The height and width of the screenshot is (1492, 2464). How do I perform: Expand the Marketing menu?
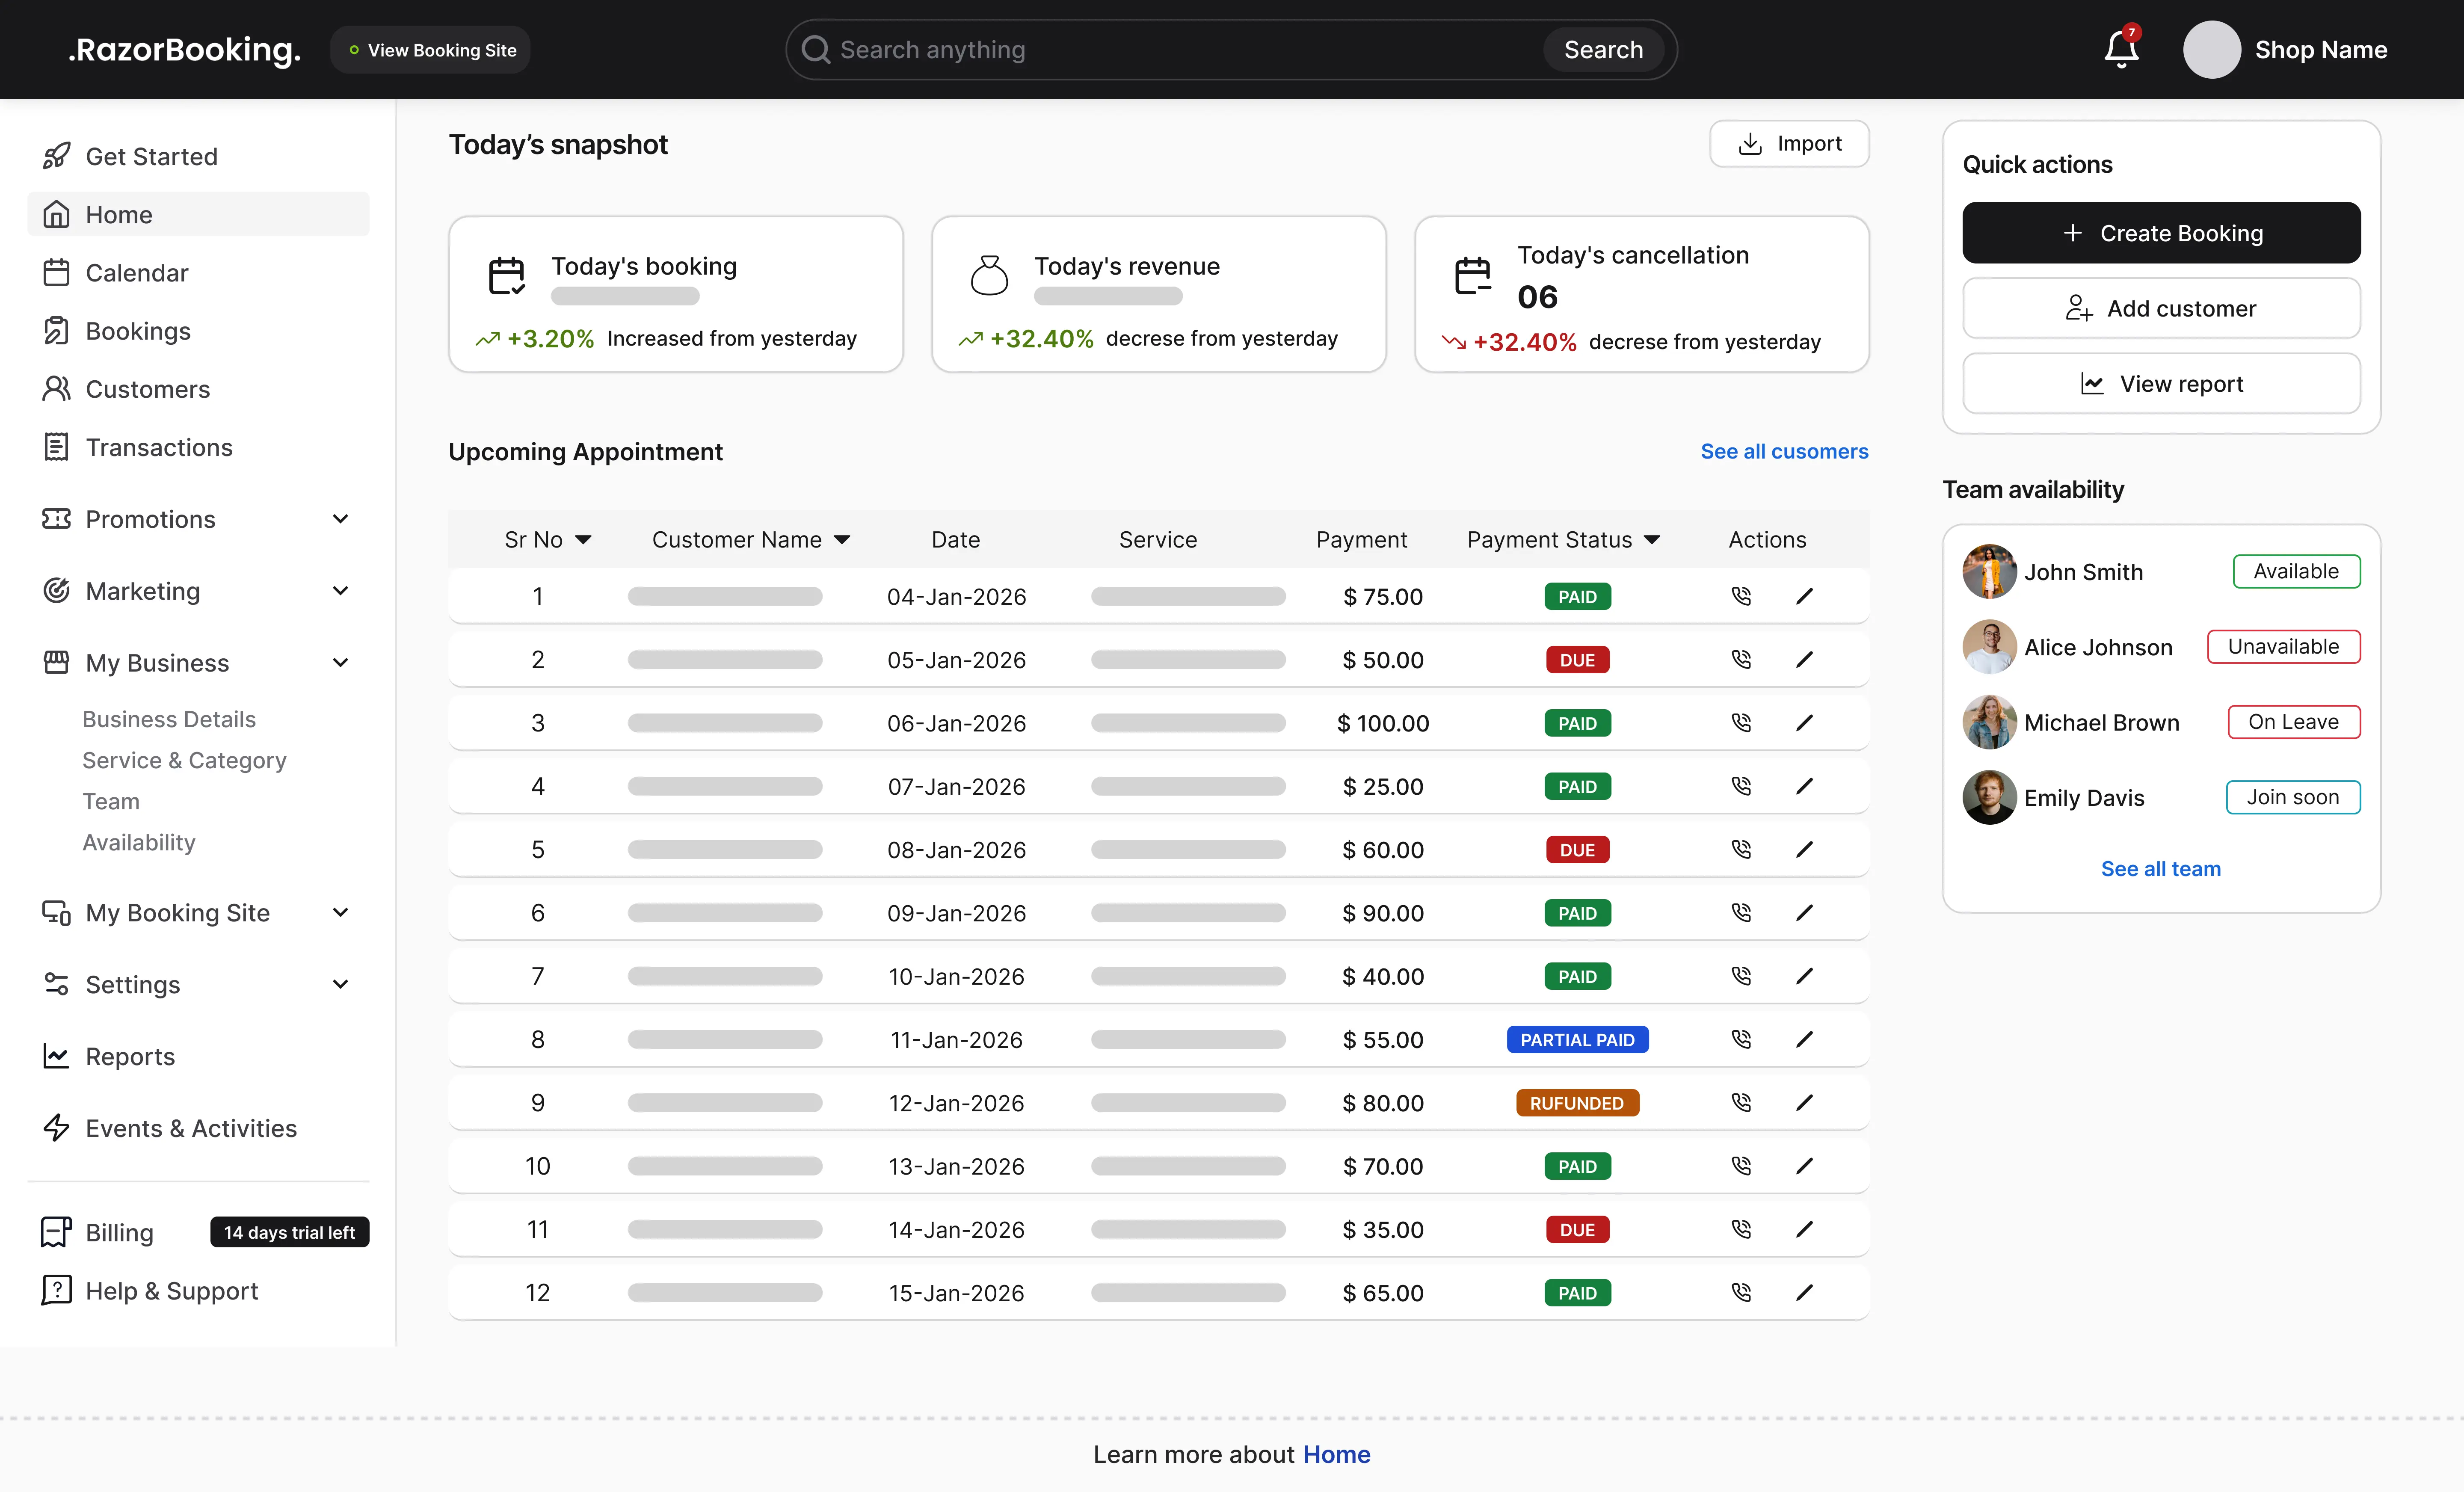(340, 591)
